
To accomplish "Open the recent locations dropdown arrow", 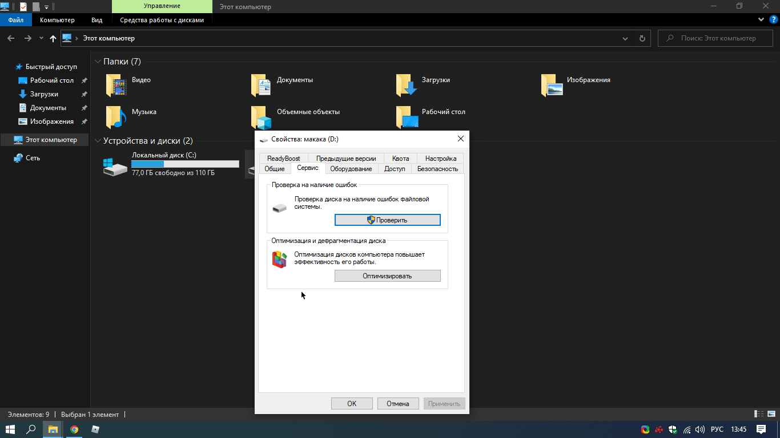I will point(41,38).
